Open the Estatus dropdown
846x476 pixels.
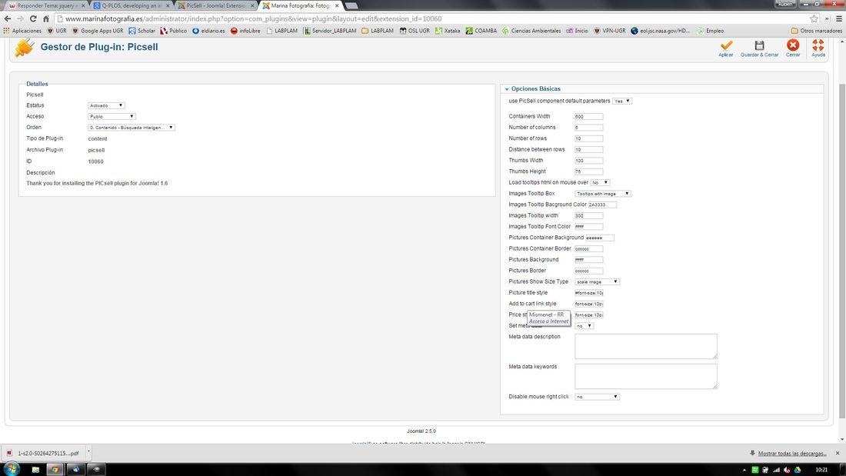pyautogui.click(x=106, y=105)
